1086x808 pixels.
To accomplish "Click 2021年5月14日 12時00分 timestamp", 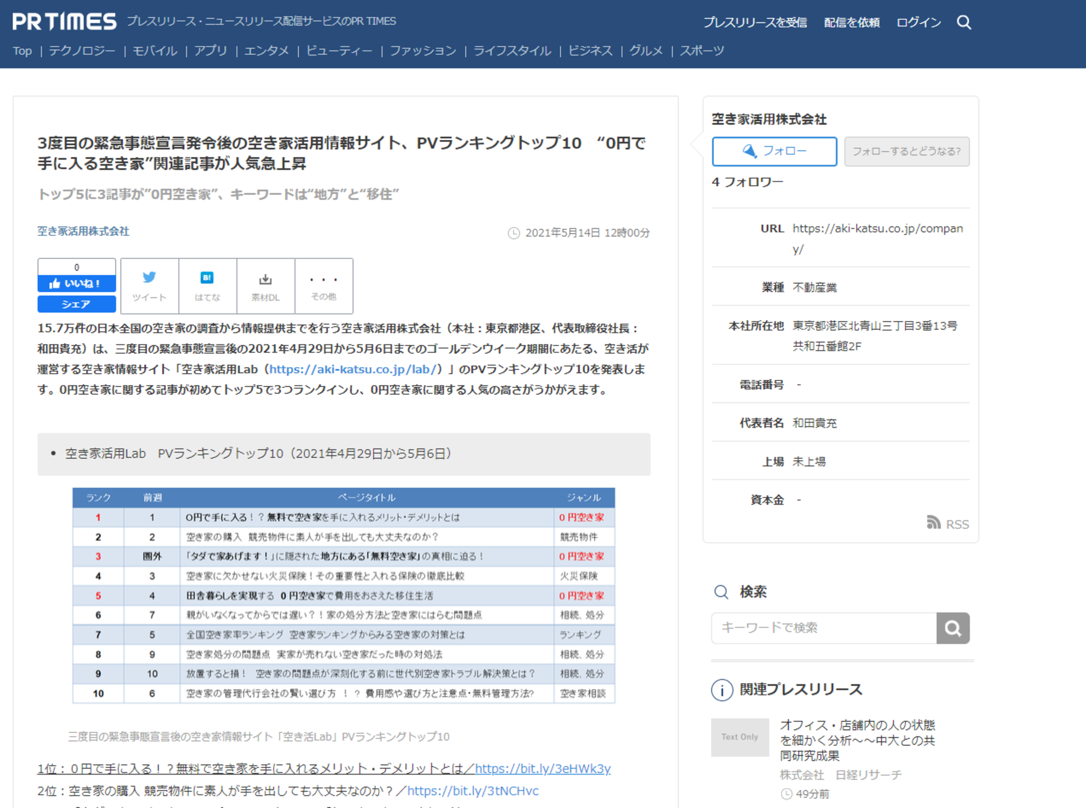I will pos(587,233).
